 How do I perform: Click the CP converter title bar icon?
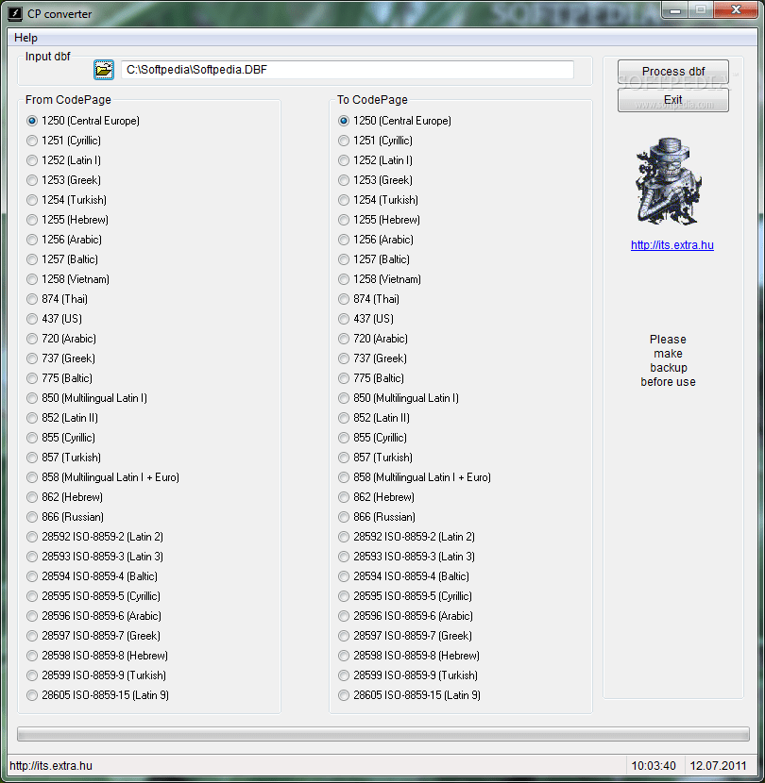click(x=12, y=13)
